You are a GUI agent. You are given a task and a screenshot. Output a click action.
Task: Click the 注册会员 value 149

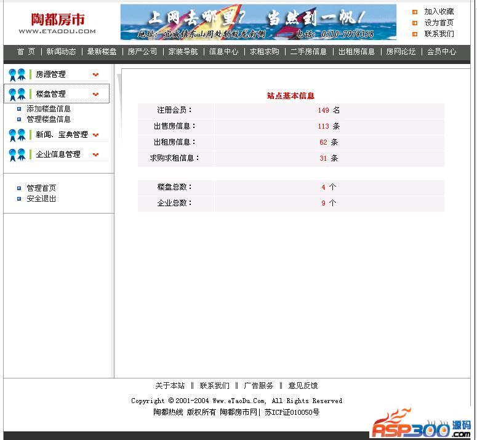click(323, 110)
